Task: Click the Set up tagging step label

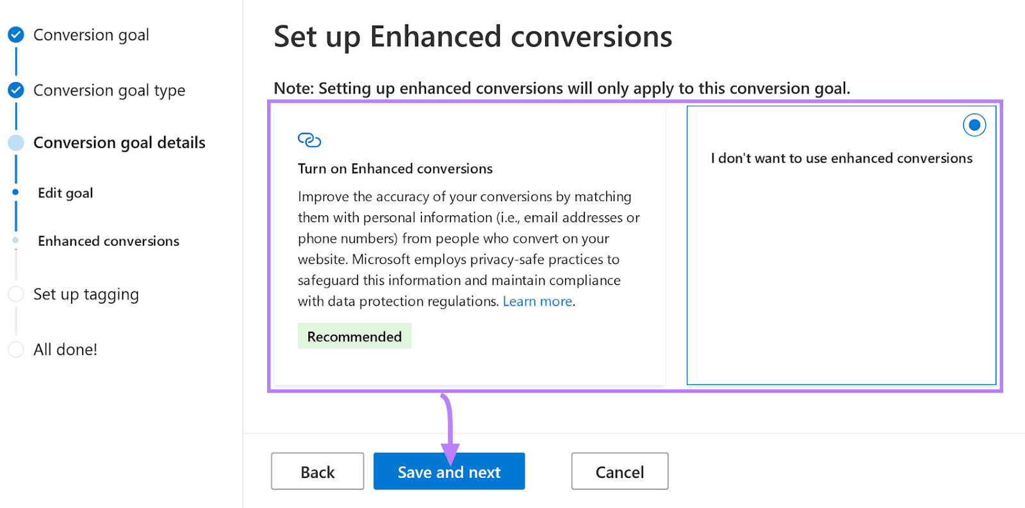Action: coord(86,294)
